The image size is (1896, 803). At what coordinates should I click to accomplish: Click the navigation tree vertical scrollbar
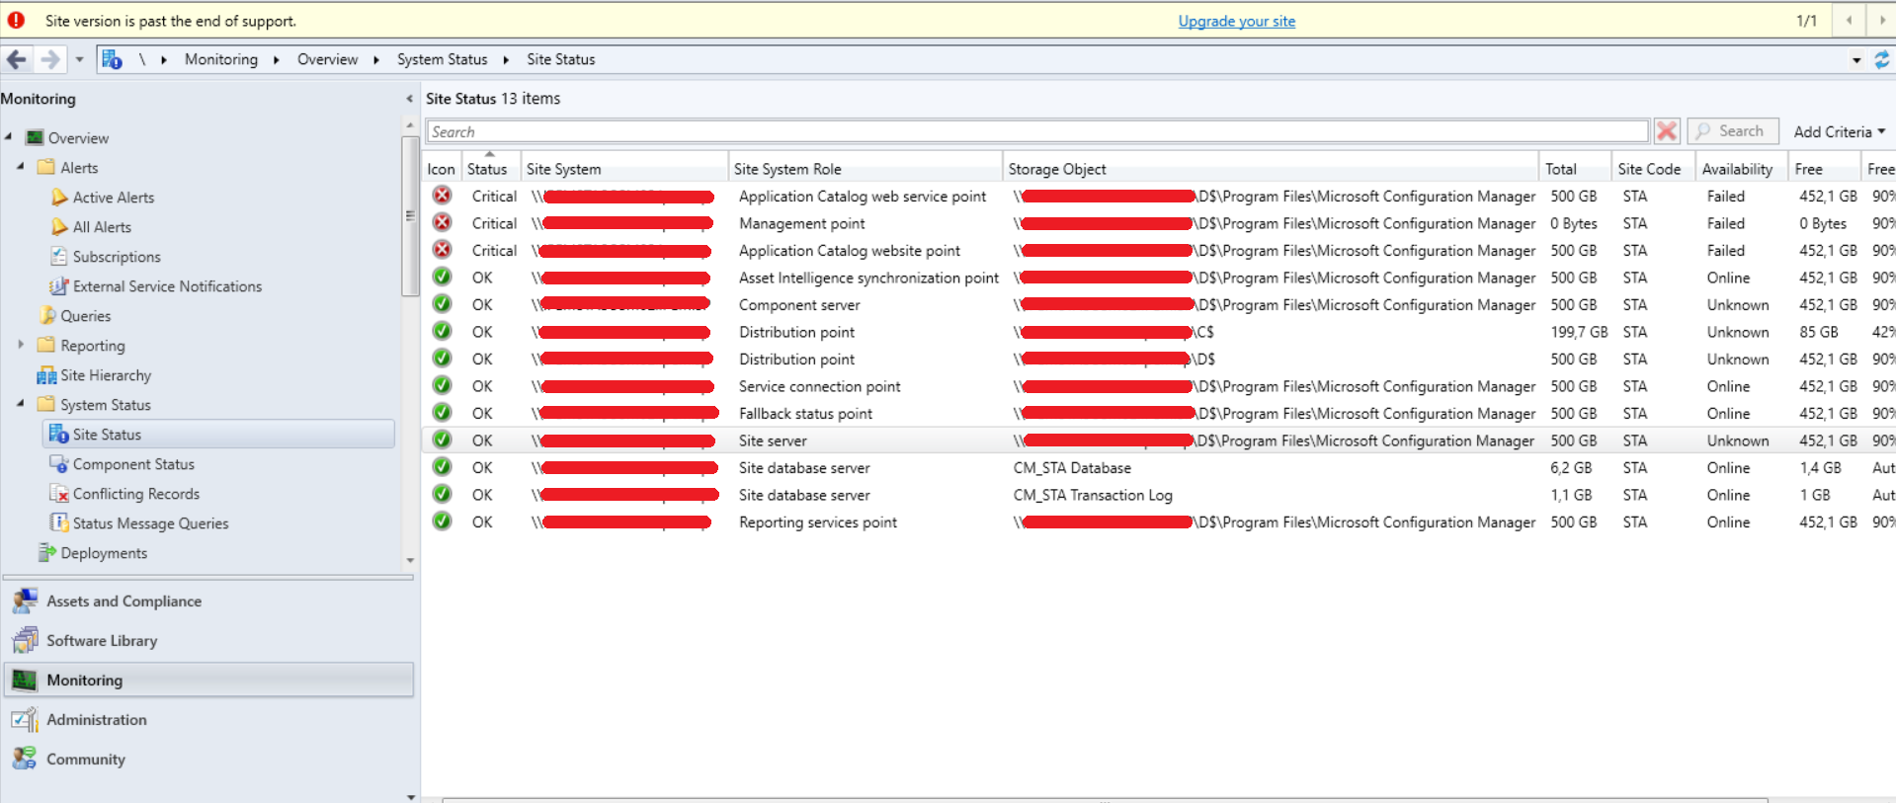click(x=410, y=217)
